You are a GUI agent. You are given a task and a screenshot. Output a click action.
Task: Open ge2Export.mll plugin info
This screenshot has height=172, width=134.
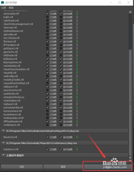77,48
